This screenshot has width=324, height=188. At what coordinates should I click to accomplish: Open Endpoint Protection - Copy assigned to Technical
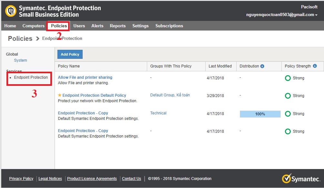(83, 113)
